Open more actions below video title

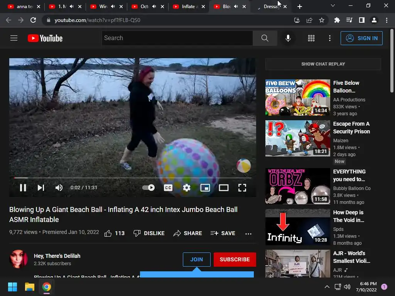tap(248, 234)
